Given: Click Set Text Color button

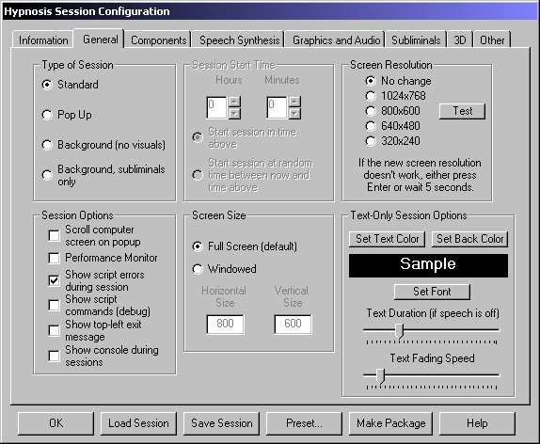Looking at the screenshot, I should [387, 239].
